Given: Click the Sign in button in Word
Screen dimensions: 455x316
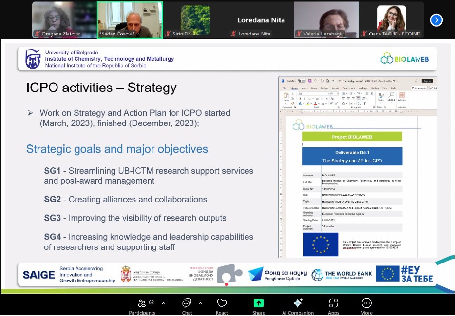Looking at the screenshot, I should (427, 81).
